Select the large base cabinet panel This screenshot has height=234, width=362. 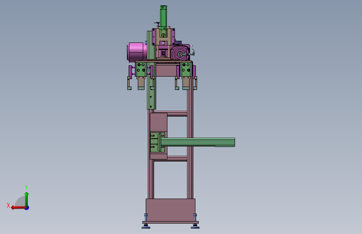click(170, 210)
